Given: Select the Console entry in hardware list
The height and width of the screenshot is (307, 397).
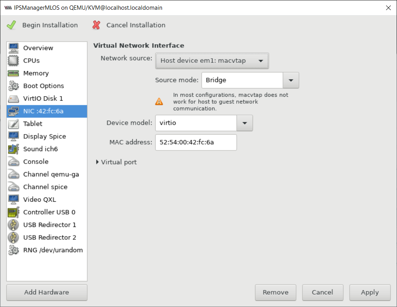Looking at the screenshot, I should pyautogui.click(x=47, y=162).
